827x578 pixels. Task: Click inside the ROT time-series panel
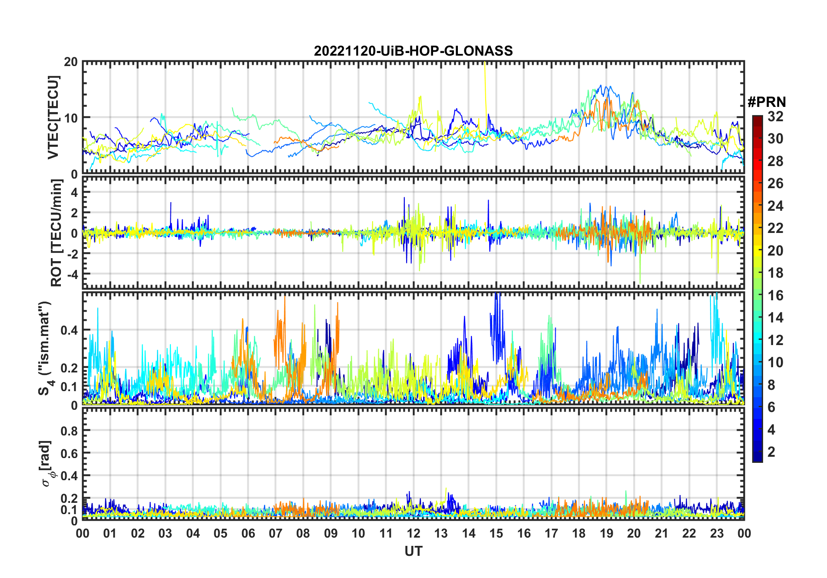tap(413, 233)
